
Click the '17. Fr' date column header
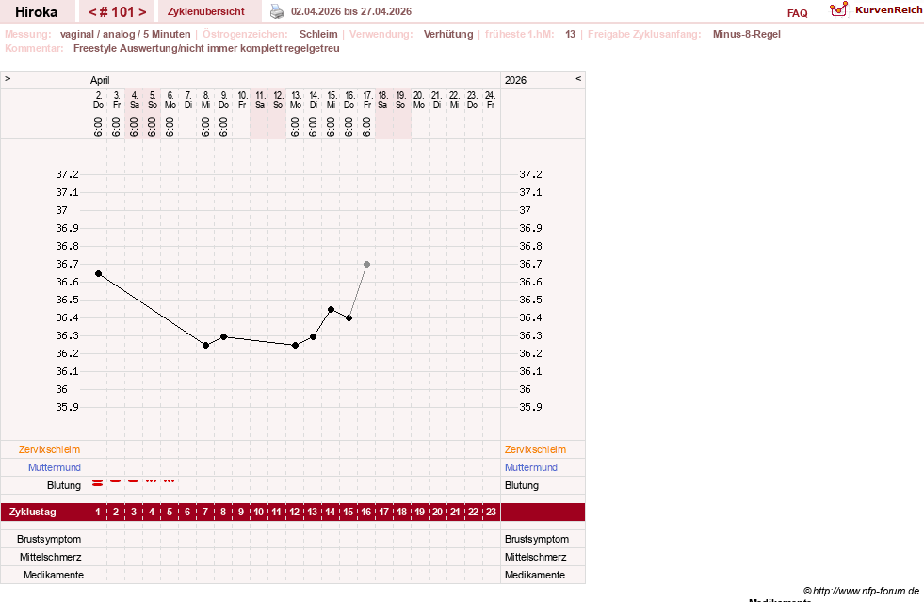click(367, 100)
